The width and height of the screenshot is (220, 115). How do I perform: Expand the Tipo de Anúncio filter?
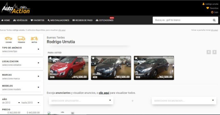coord(38,49)
